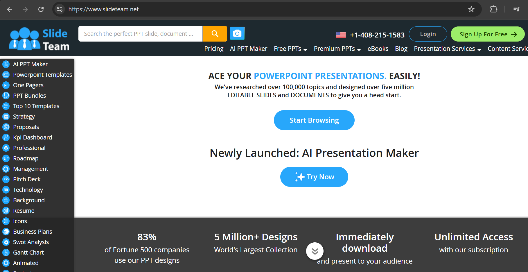The image size is (528, 272).
Task: Click the US flag icon
Action: click(341, 35)
